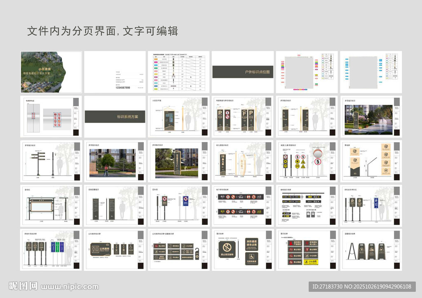Screen dimensions: 422x298
Task: Open the GUIDE TYPE AND LIST QUANTITY table page
Action: 179,72
